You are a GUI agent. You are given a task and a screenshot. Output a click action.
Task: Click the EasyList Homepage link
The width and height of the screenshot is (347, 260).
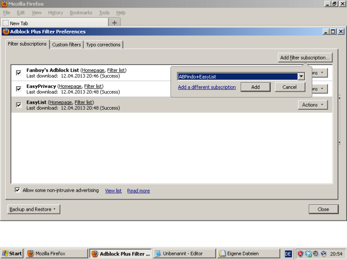[x=61, y=102]
